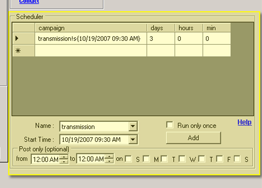Check the Saturday checkbox
262x188 pixels.
tap(237, 159)
